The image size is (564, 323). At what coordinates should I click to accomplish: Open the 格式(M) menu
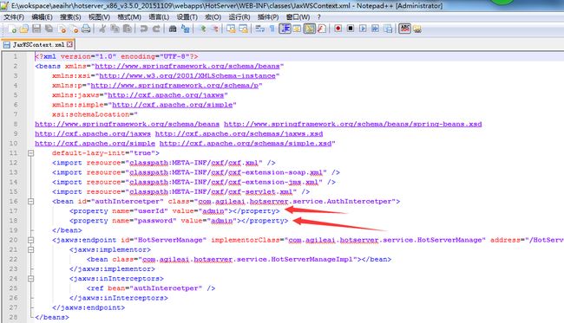[129, 16]
